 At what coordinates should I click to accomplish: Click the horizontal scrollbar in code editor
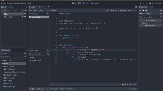coord(92,82)
